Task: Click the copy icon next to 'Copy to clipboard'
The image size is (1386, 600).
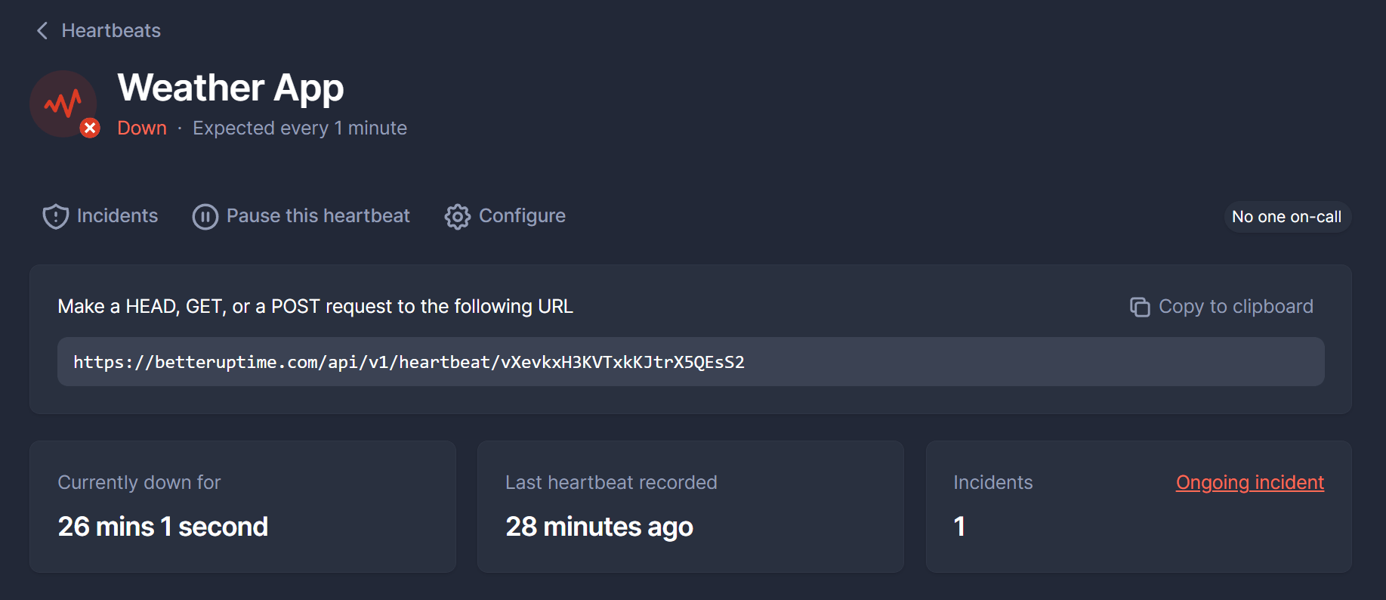Action: 1140,307
